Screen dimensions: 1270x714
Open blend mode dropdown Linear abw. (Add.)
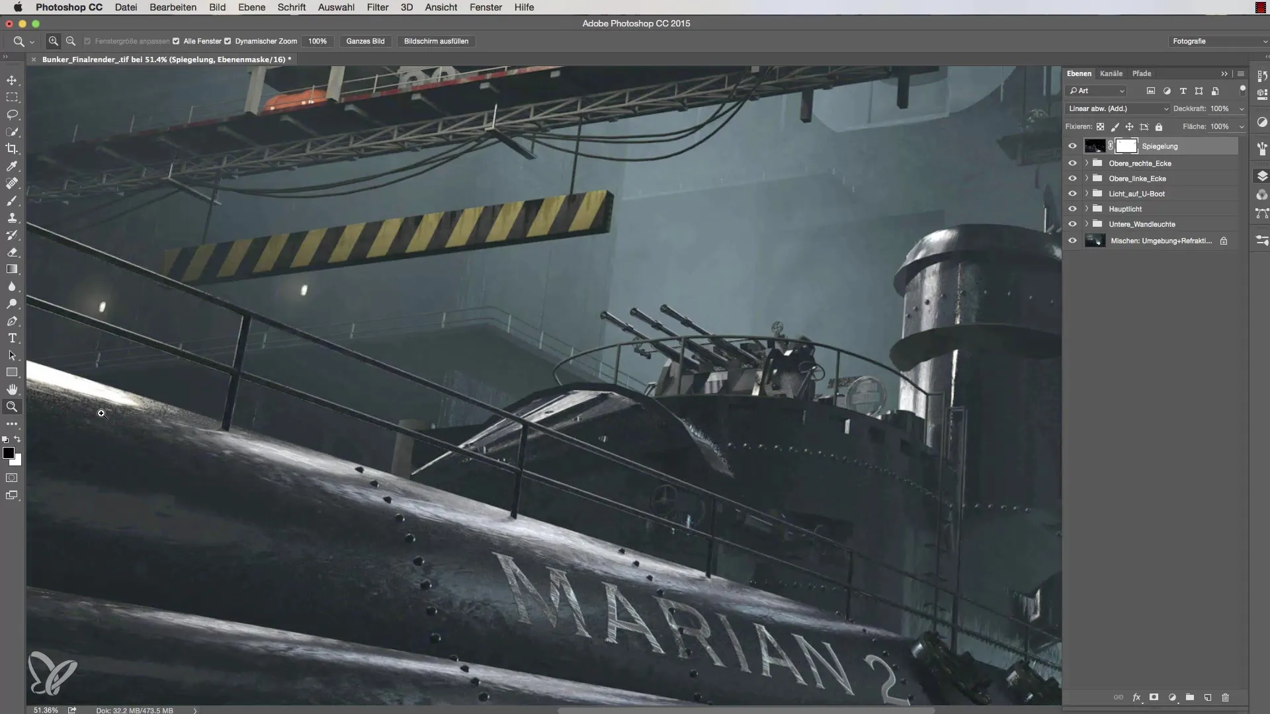tap(1117, 108)
